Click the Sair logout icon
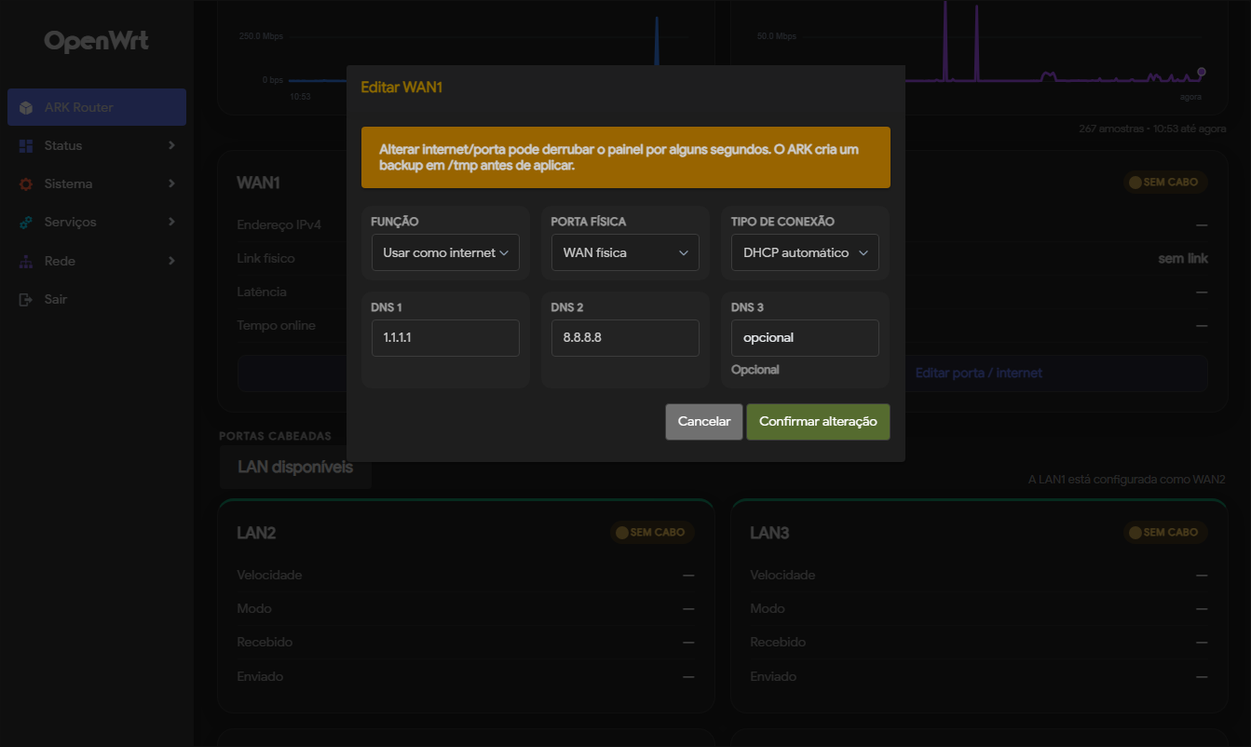The width and height of the screenshot is (1251, 747). click(26, 300)
